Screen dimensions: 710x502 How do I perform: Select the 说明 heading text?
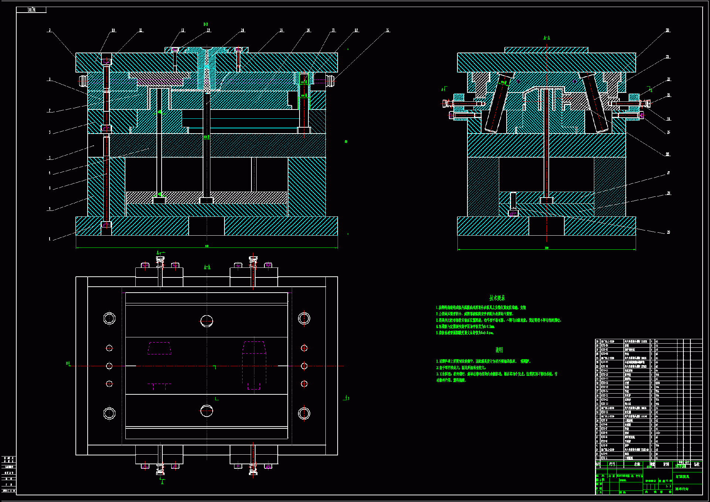499,350
